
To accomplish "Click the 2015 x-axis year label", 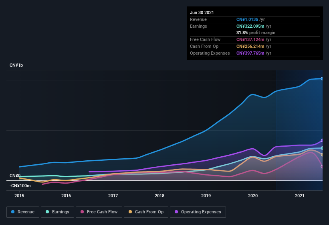I will 19,196.
